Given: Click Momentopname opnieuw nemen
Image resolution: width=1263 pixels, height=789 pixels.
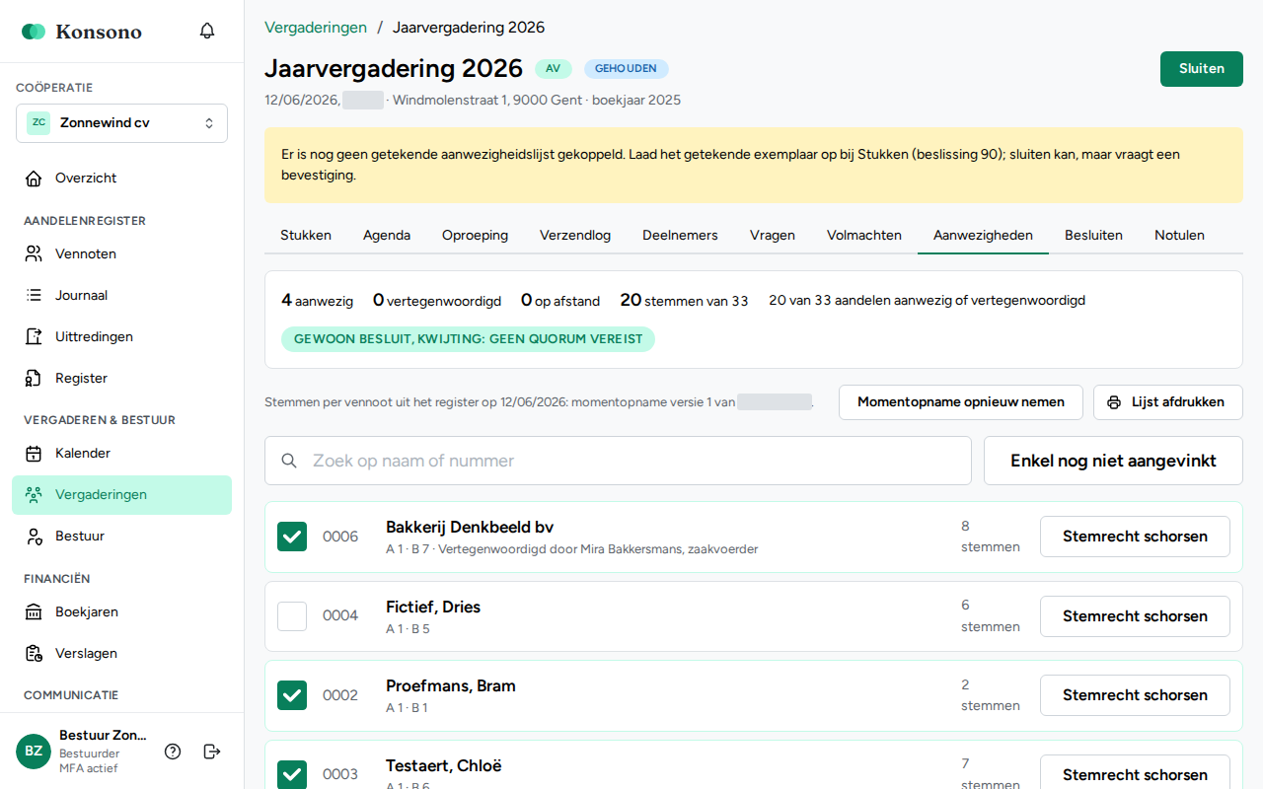Looking at the screenshot, I should [961, 402].
